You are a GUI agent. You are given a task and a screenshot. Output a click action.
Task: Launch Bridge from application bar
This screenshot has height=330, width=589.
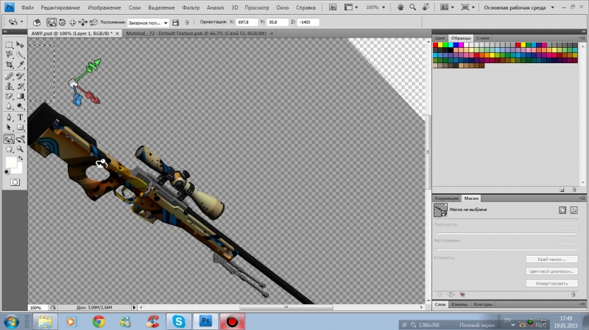click(x=333, y=7)
